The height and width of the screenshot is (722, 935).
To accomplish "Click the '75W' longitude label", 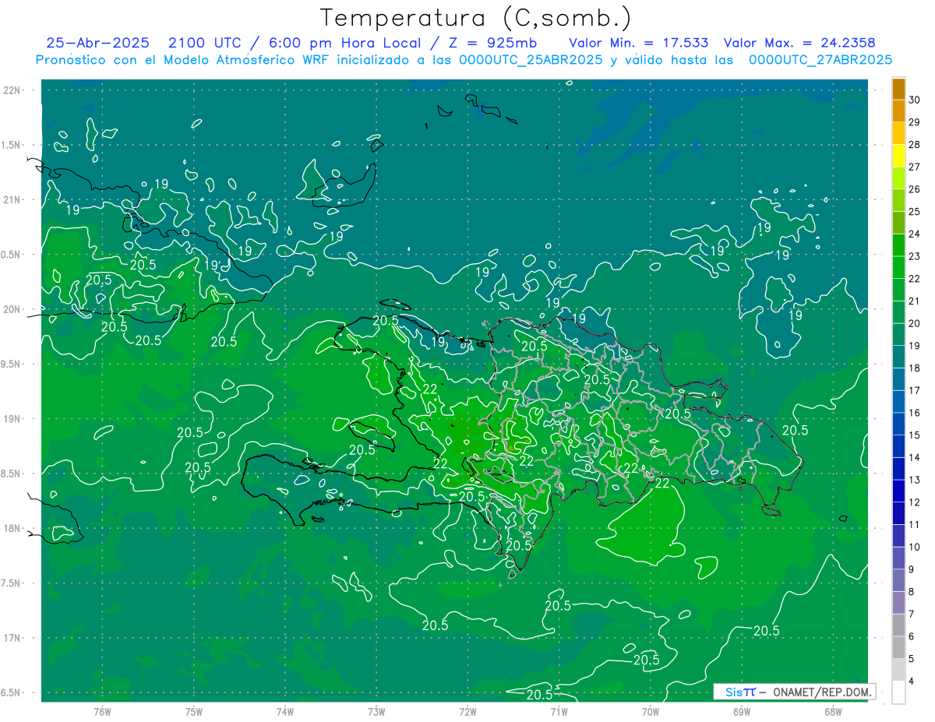I will [194, 712].
